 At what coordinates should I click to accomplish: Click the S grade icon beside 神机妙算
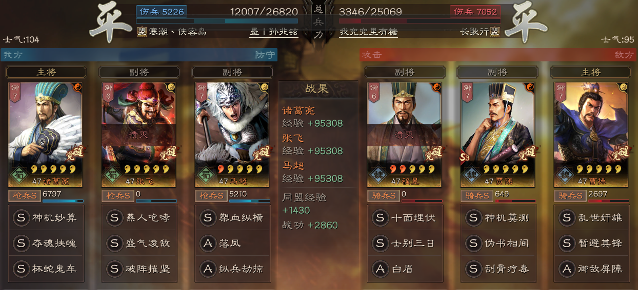coord(21,218)
